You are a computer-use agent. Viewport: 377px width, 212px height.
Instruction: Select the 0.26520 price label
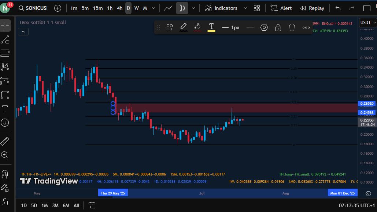tap(367, 104)
